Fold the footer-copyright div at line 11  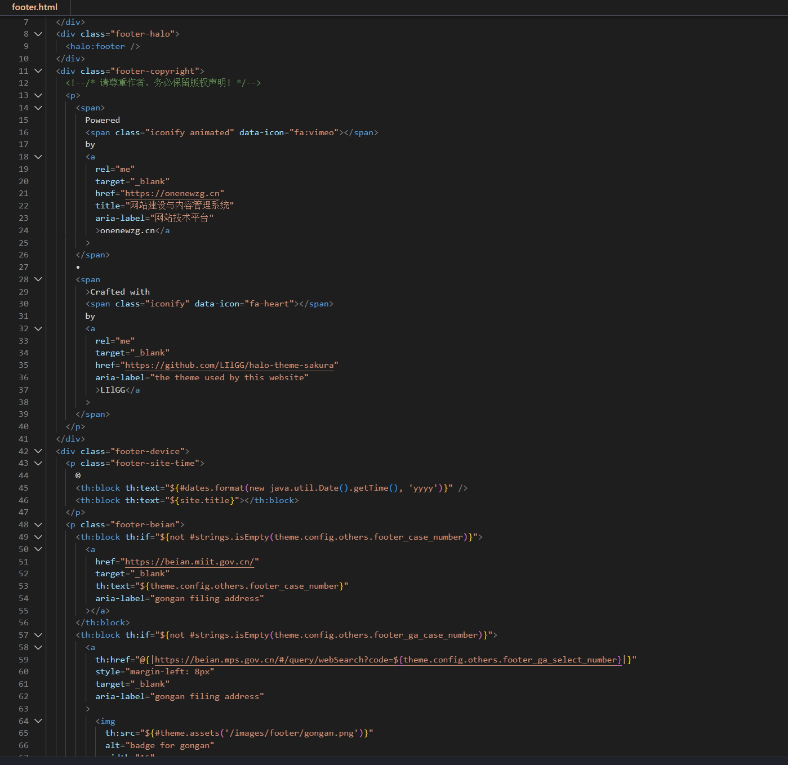tap(38, 71)
